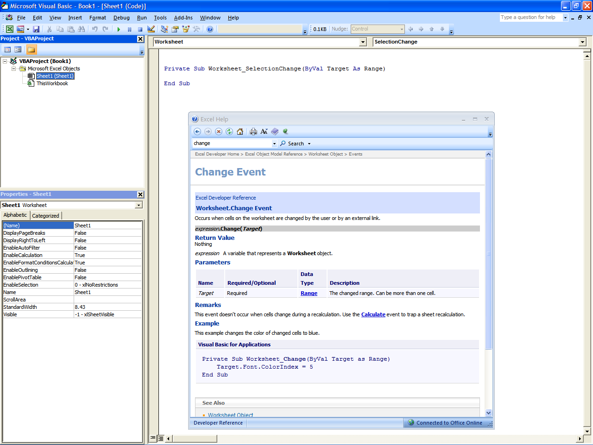Pin the Help window on top
The width and height of the screenshot is (593, 445).
tap(285, 132)
